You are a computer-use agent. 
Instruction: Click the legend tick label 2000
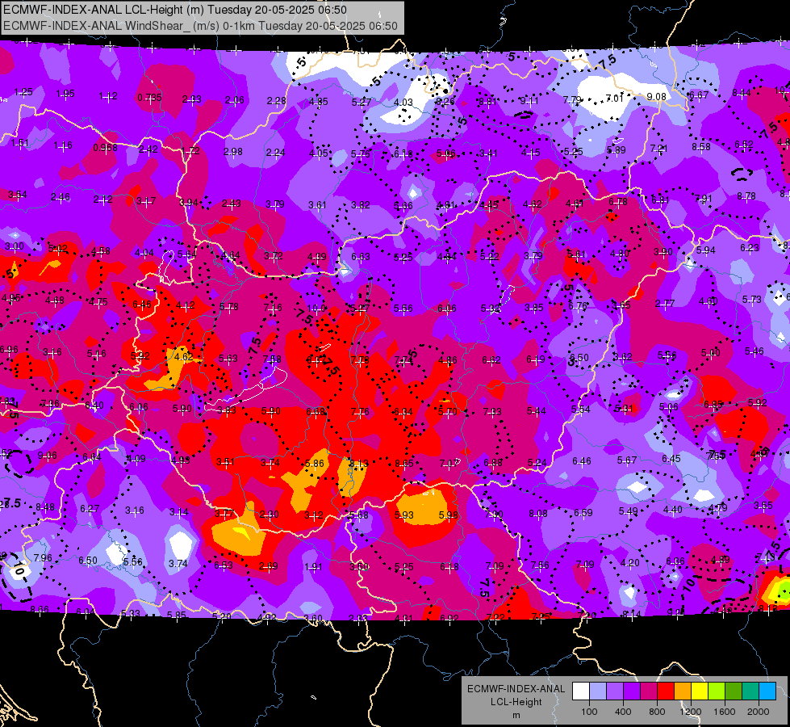point(759,712)
